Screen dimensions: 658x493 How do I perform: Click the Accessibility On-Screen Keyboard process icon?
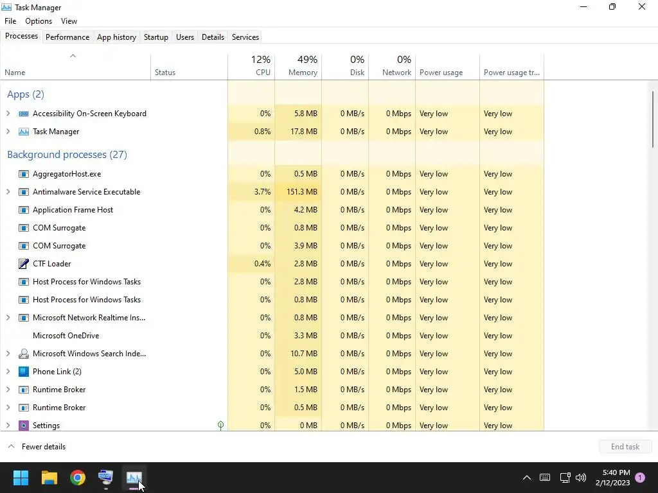(24, 114)
